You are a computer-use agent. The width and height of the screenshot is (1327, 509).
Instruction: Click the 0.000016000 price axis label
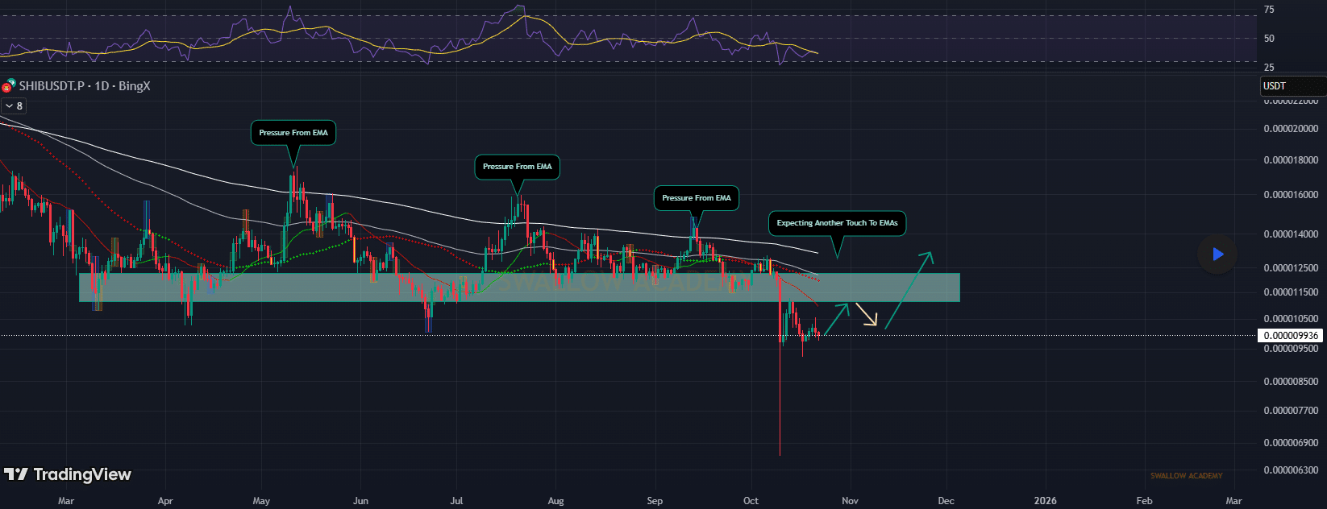tap(1291, 195)
